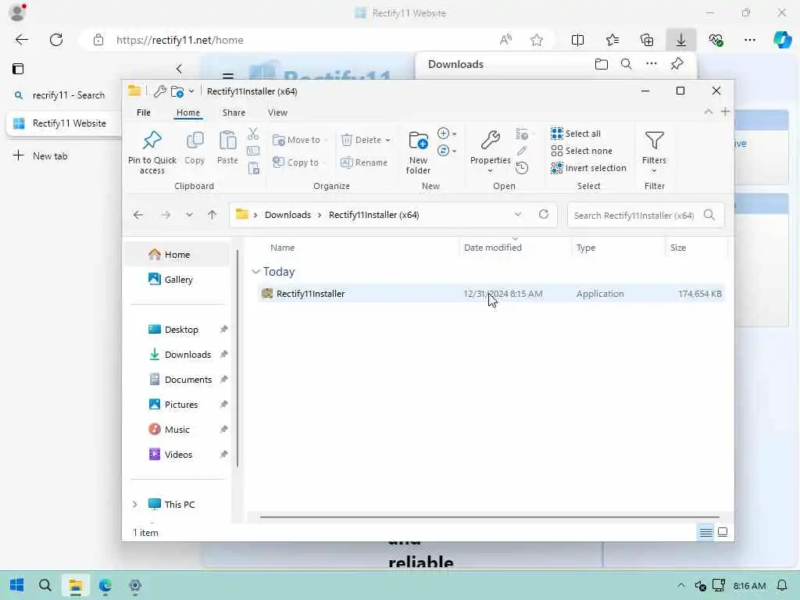
Task: Pin the Edge Downloads panel
Action: pos(677,64)
